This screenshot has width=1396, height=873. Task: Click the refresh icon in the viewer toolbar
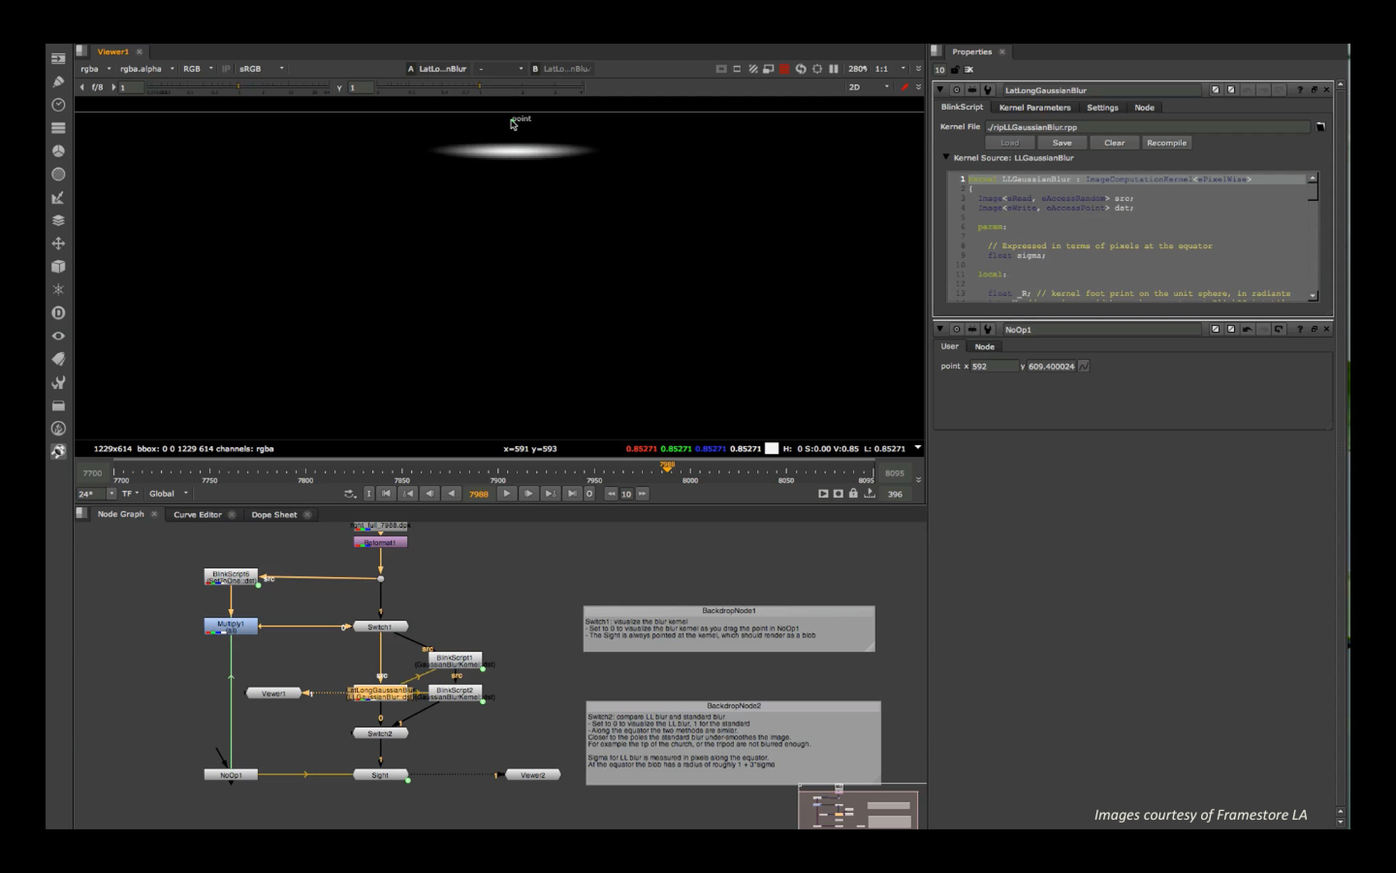(801, 68)
